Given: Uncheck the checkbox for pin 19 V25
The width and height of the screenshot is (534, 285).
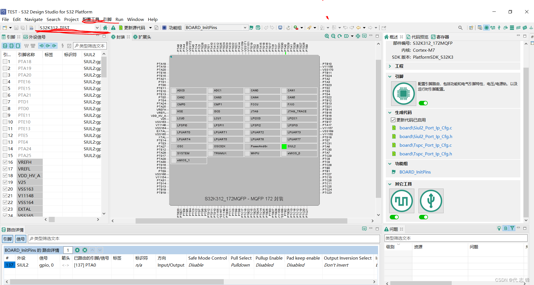Looking at the screenshot, I should [5, 182].
